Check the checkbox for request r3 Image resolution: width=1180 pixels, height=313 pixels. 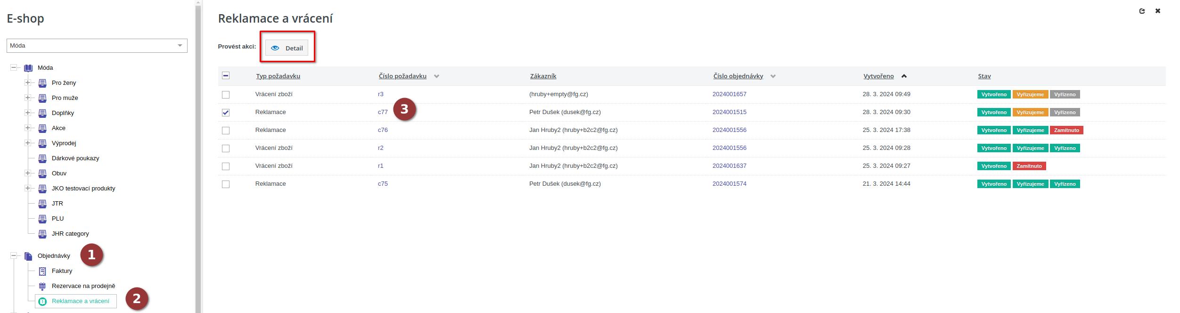pos(226,95)
